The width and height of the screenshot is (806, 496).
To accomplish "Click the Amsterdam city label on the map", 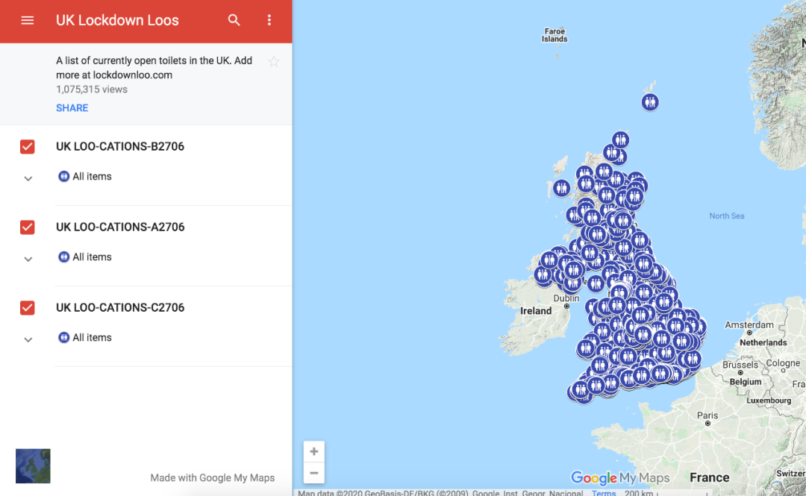I will (749, 325).
